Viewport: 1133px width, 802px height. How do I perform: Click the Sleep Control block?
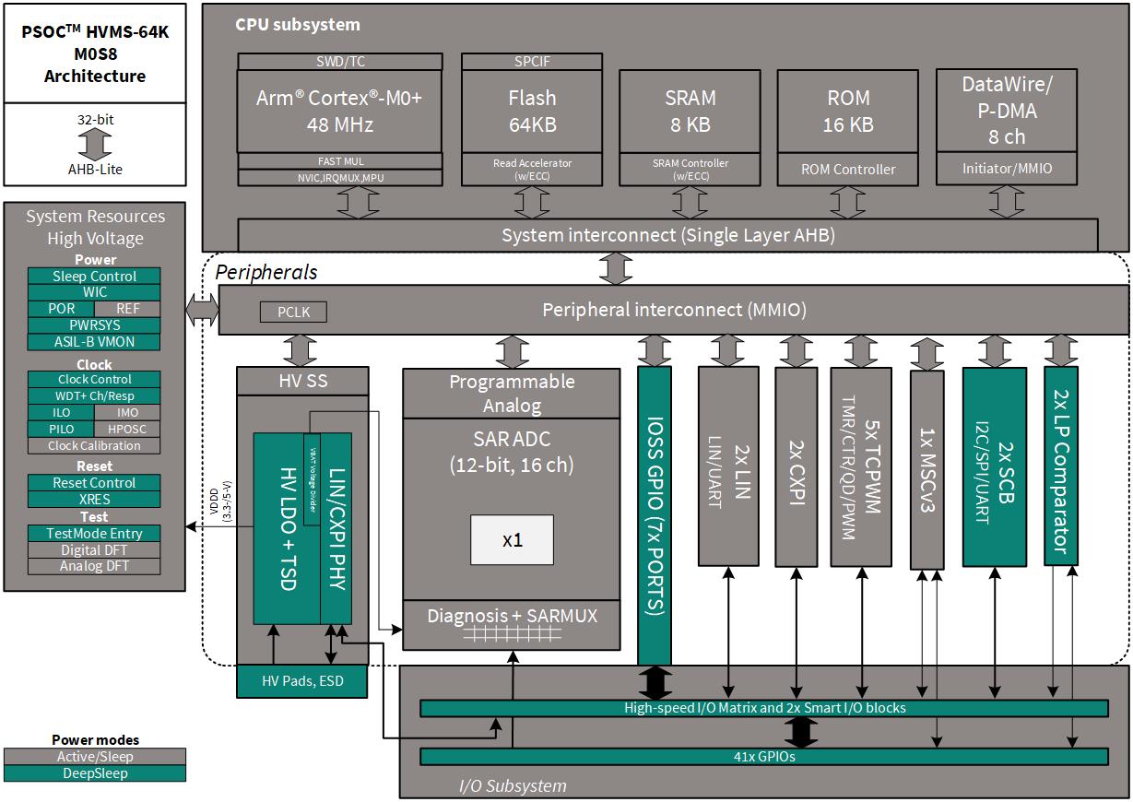(94, 276)
